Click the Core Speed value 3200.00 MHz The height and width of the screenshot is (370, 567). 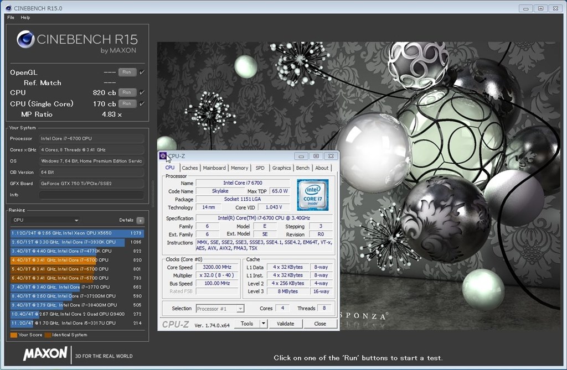point(217,267)
